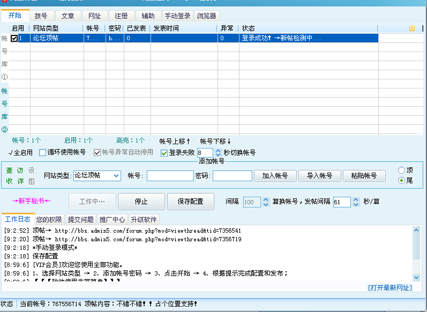Image resolution: width=427 pixels, height=312 pixels.
Task: Click the 设 quick-action icon
Action: coord(32,170)
